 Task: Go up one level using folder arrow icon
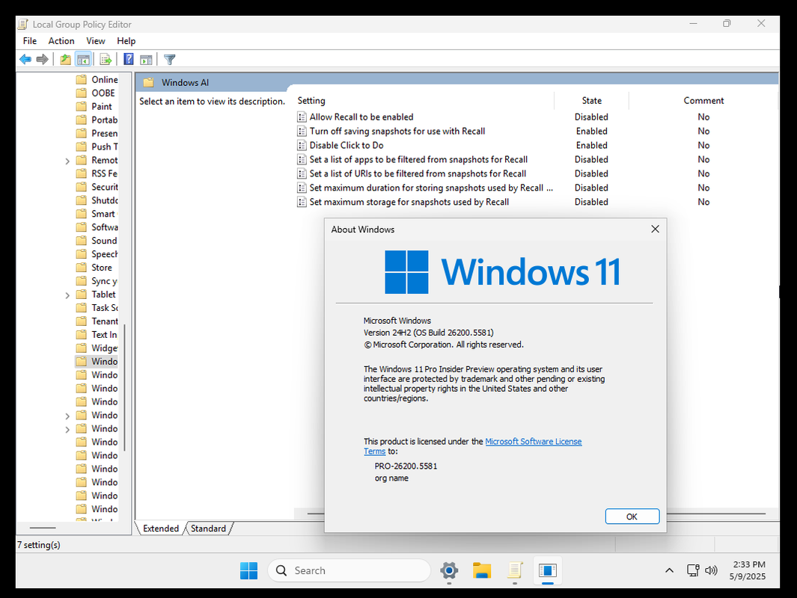click(x=66, y=59)
